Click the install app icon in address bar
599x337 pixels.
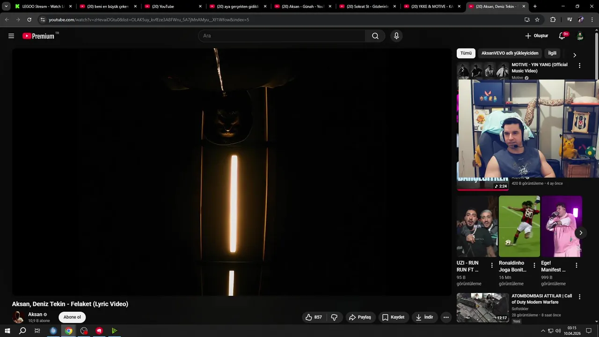[x=527, y=20]
